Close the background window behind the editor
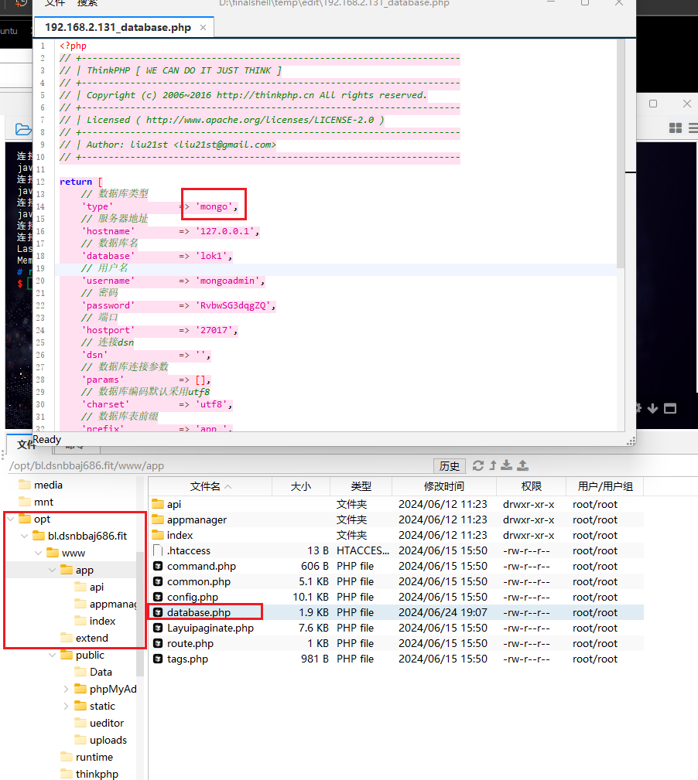 (687, 104)
